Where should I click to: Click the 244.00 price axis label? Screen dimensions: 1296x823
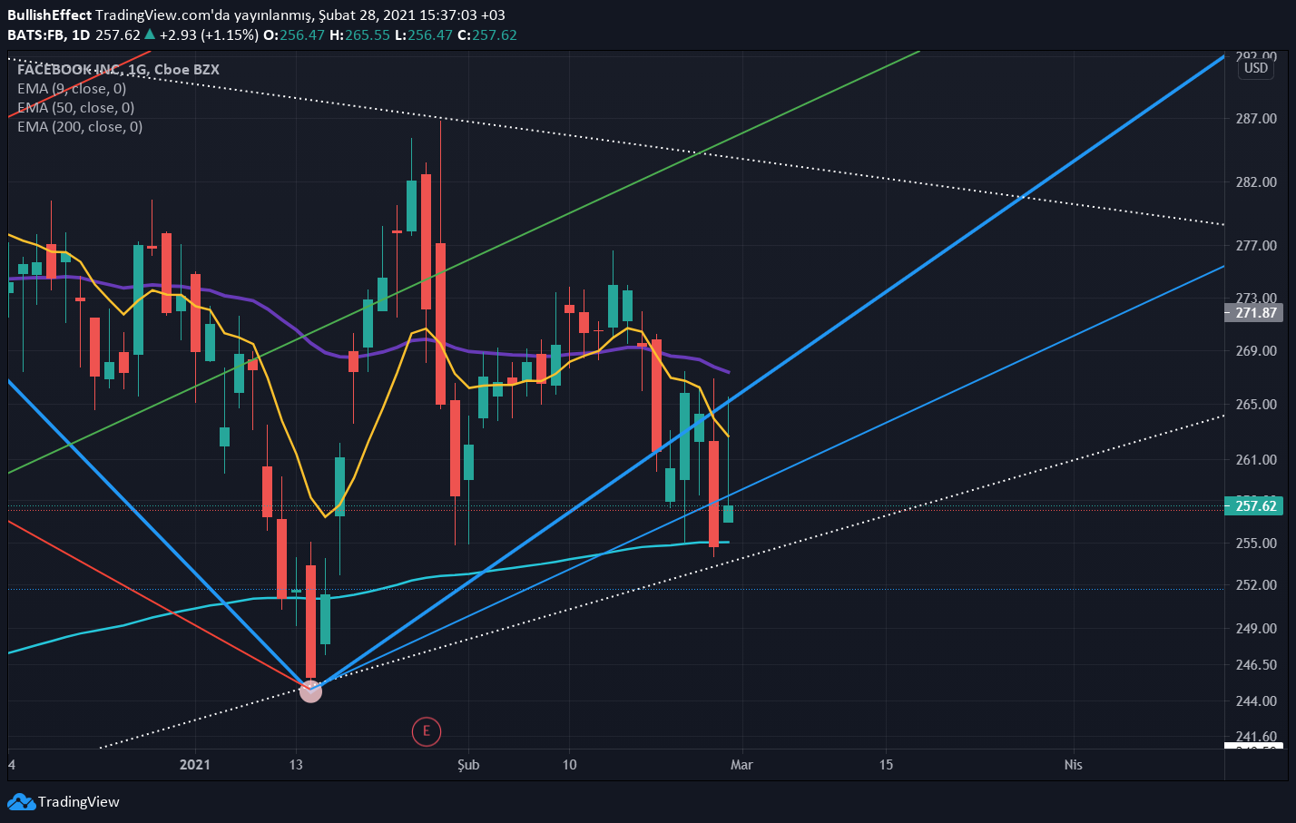[x=1256, y=701]
